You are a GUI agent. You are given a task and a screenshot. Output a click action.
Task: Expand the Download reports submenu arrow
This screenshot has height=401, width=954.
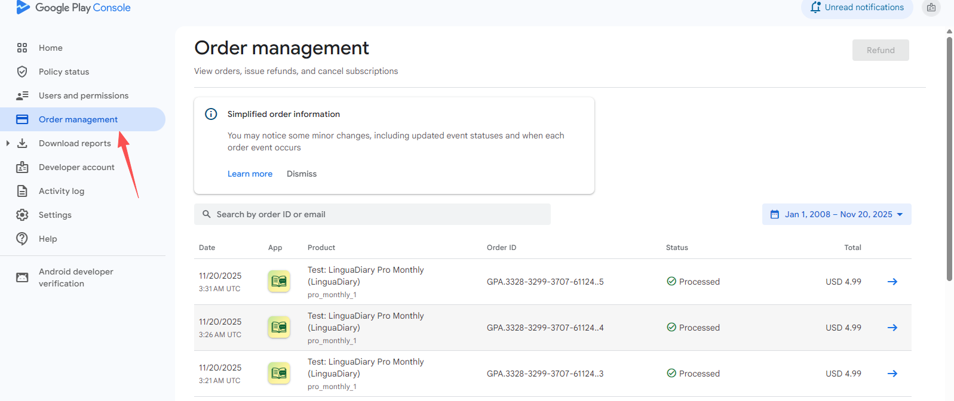coord(8,143)
